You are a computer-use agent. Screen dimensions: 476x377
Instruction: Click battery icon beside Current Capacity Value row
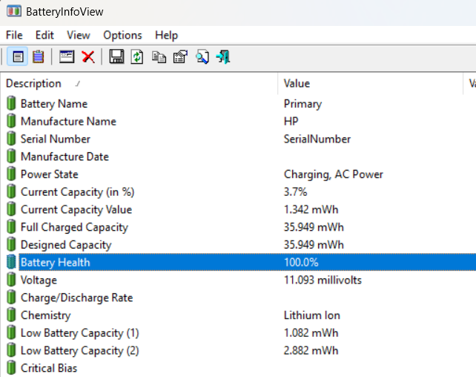coord(11,209)
